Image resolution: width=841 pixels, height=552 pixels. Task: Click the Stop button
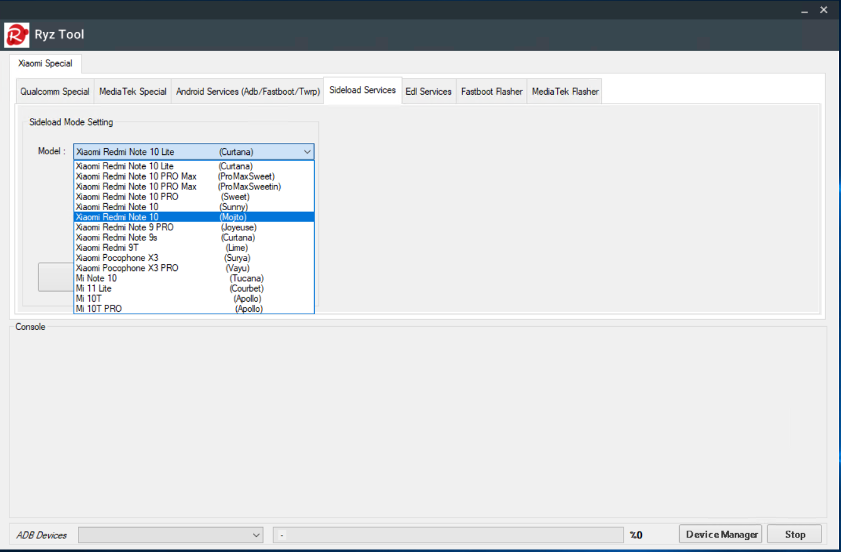(x=795, y=534)
